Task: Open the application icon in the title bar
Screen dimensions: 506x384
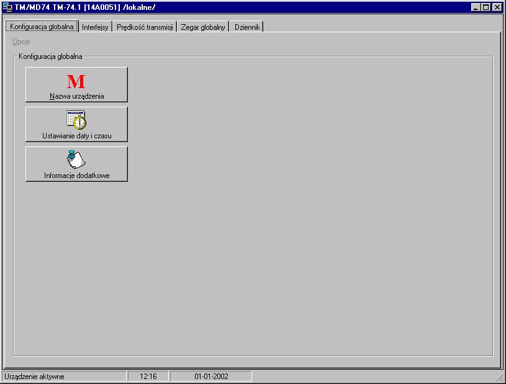Action: coord(7,7)
